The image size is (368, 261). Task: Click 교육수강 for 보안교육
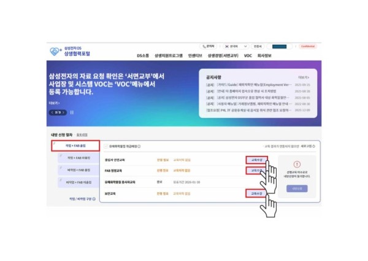(256, 193)
